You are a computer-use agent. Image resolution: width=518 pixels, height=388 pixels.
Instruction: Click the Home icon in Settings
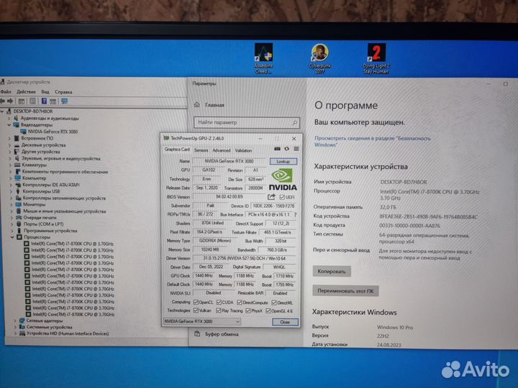click(197, 105)
